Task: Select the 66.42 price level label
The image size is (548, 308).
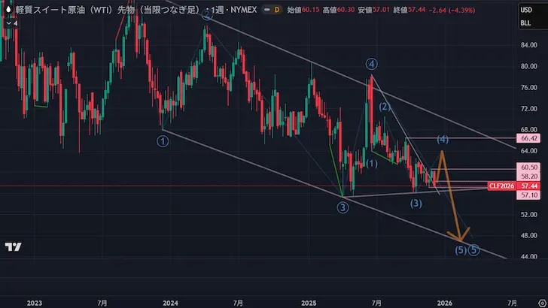Action: point(528,139)
